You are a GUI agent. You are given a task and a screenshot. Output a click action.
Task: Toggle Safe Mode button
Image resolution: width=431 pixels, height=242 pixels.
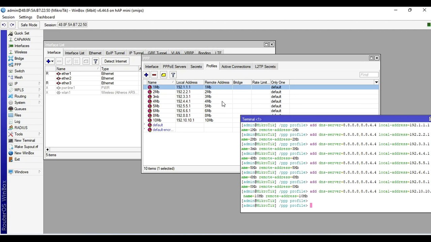coord(29,25)
